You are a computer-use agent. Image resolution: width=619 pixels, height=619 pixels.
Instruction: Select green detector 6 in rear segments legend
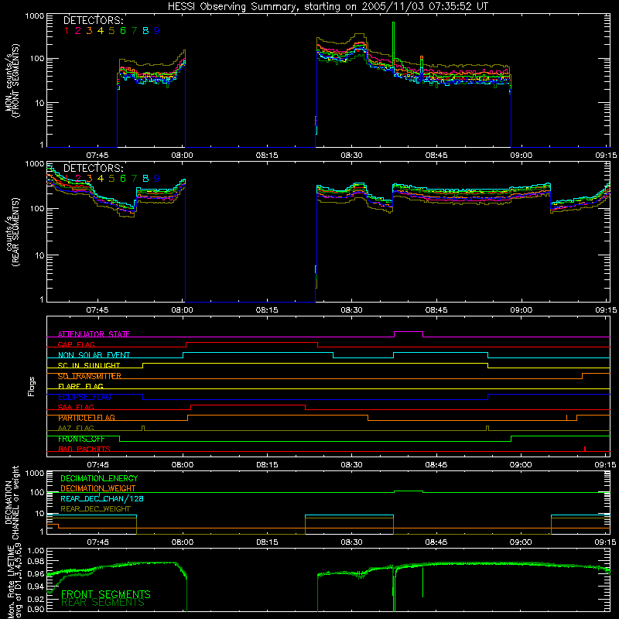click(x=123, y=179)
